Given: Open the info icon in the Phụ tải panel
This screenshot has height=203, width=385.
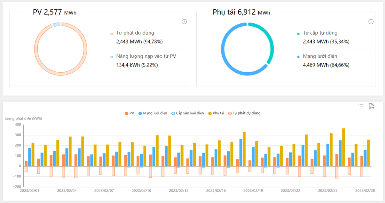Looking at the screenshot, I should click(371, 21).
